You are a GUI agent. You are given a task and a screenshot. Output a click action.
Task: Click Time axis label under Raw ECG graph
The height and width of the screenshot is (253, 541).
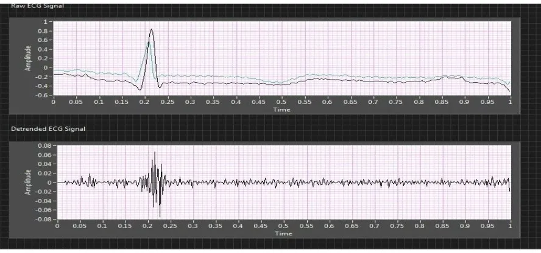(281, 110)
